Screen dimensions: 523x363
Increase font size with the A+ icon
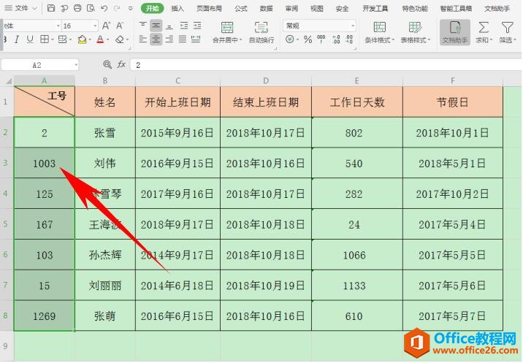(107, 26)
